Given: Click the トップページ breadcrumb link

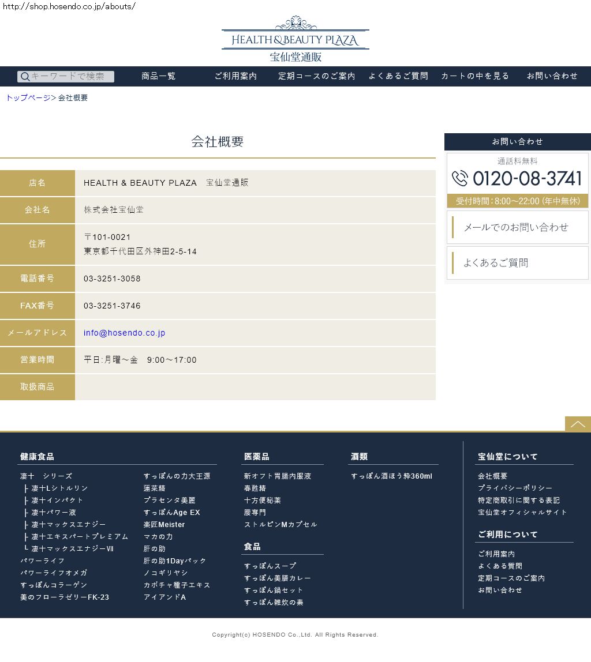Looking at the screenshot, I should pos(28,98).
